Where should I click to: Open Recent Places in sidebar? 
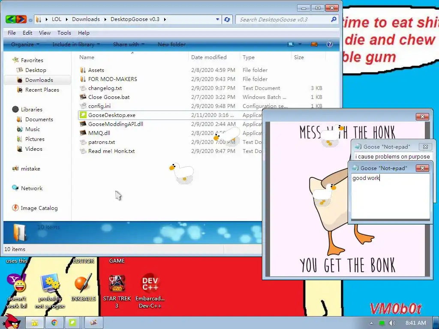click(42, 90)
